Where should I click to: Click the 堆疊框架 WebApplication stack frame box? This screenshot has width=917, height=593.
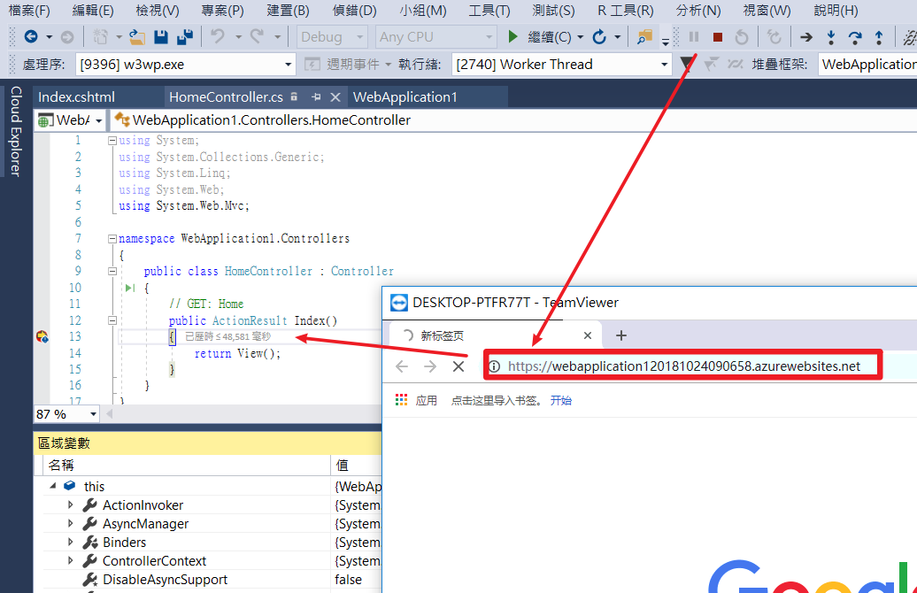[867, 64]
